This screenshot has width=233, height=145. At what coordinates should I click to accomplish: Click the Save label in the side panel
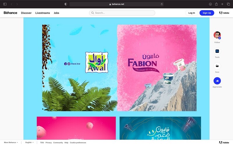pos(217,72)
